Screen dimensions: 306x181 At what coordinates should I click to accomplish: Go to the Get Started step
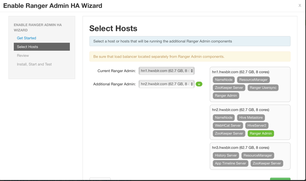27,38
